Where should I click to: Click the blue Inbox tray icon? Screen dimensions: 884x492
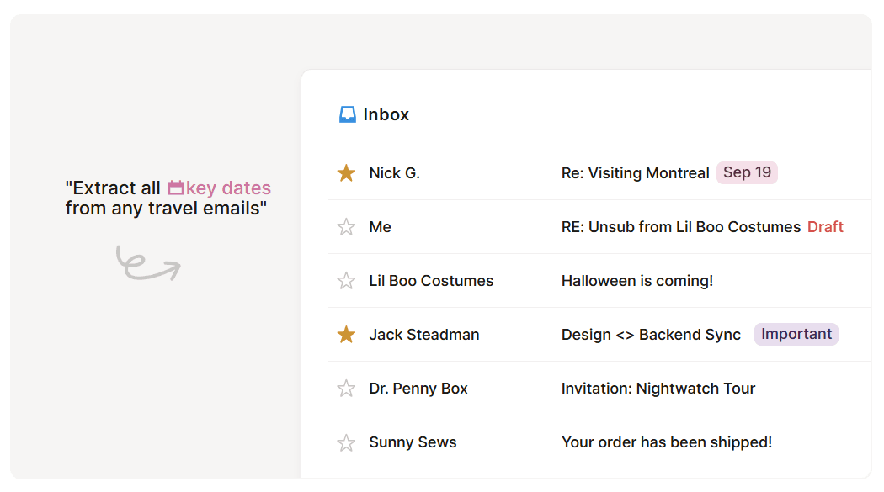348,114
